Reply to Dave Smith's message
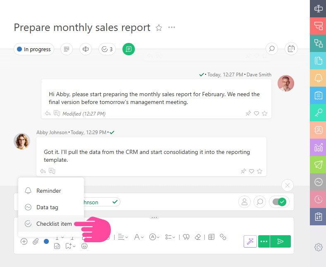326x267 pixels. (x=48, y=113)
